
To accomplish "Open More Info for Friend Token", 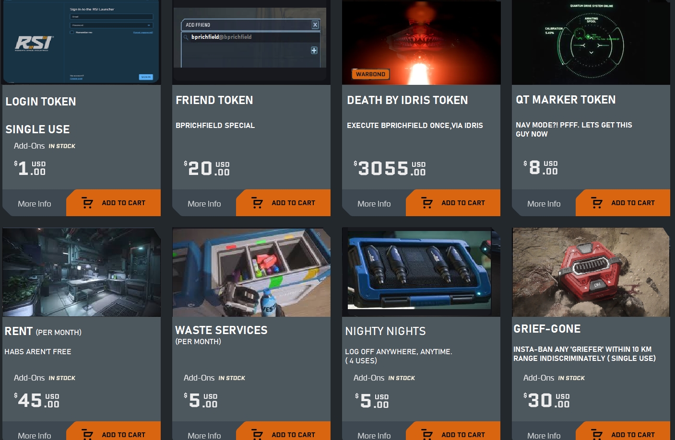I will [204, 204].
